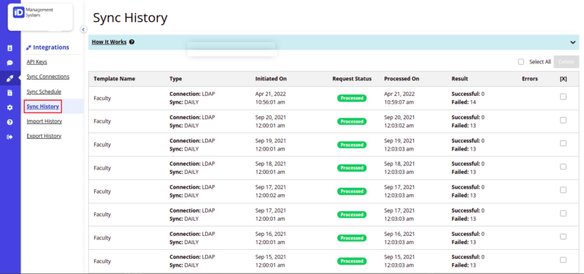Go to Import History in Integrations menu

[45, 121]
